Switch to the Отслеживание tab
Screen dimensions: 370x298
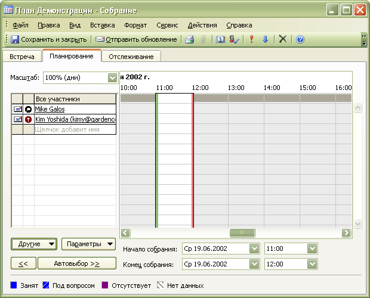pos(131,57)
